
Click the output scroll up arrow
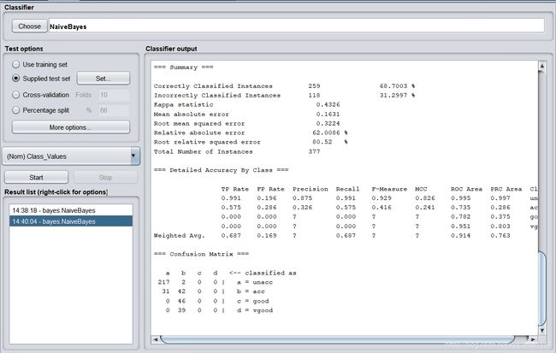[541, 66]
